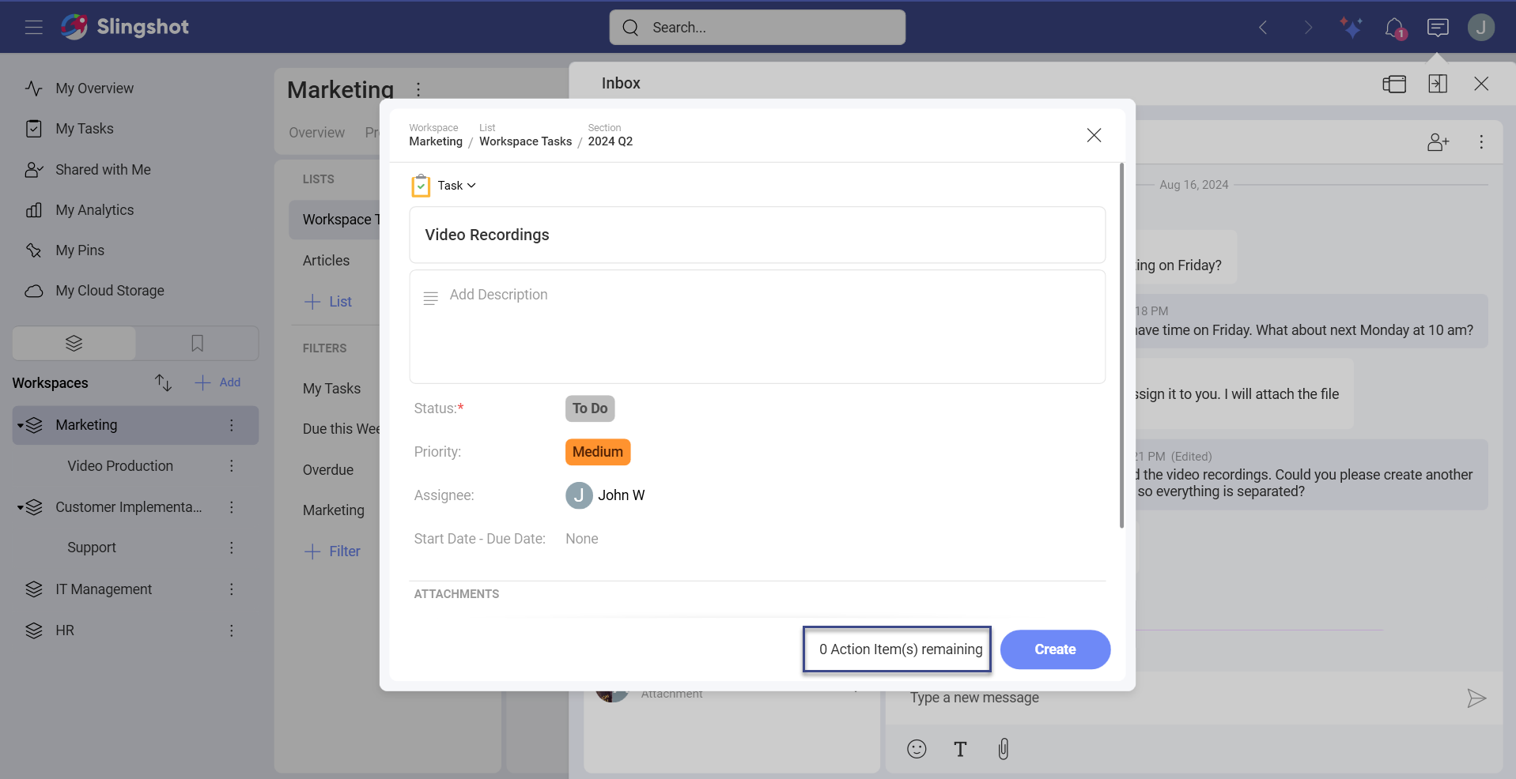Select the IT Management workspace
The width and height of the screenshot is (1516, 779).
tap(104, 589)
